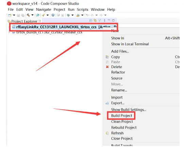Click the Flash/Load program toolbar icon

78,15
